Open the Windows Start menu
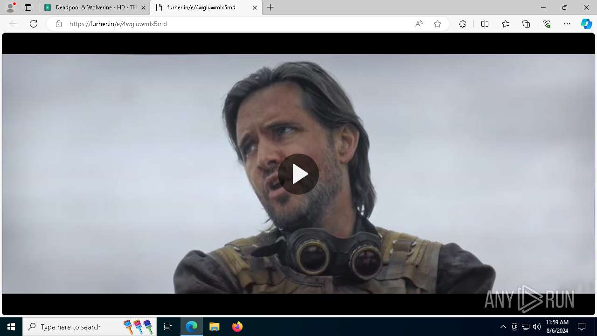The height and width of the screenshot is (336, 597). [x=11, y=327]
